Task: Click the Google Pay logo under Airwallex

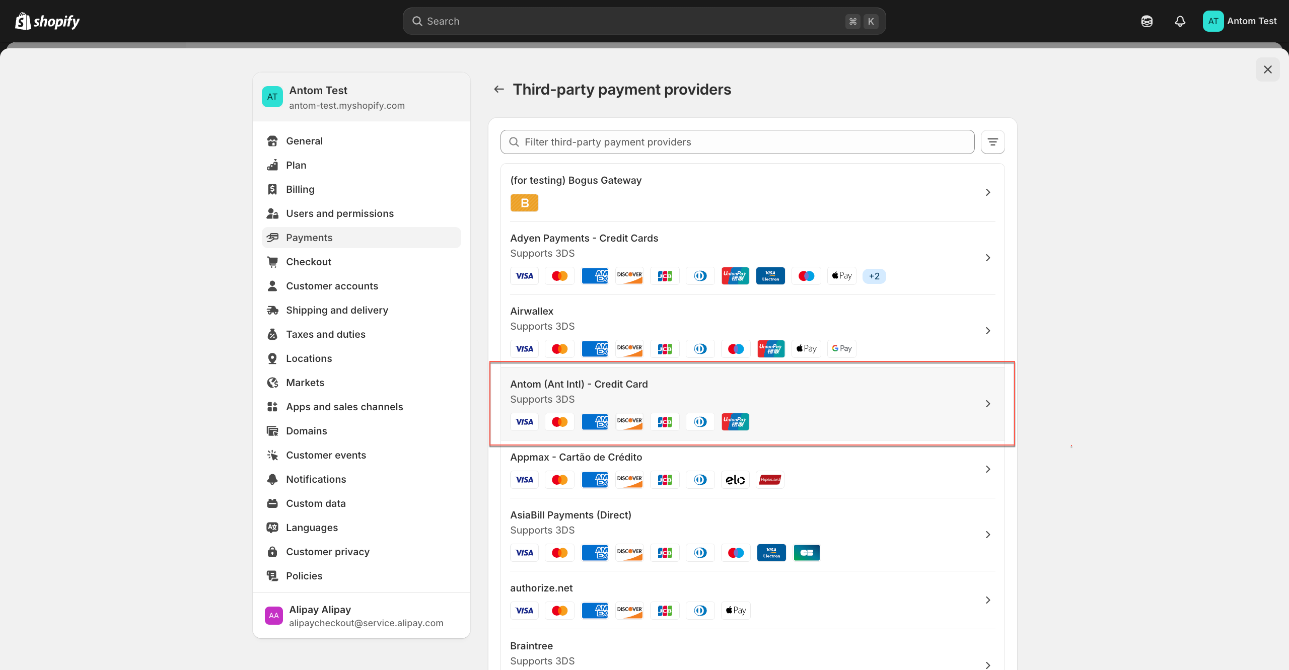Action: [841, 349]
